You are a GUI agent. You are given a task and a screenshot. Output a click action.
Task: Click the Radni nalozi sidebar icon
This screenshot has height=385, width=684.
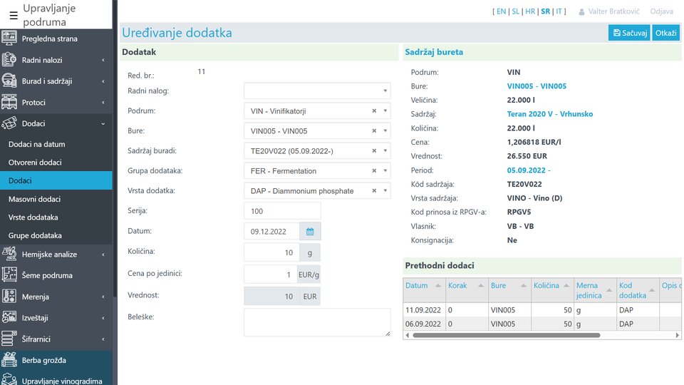(x=9, y=60)
